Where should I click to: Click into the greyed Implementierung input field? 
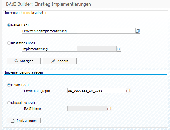[96, 49]
